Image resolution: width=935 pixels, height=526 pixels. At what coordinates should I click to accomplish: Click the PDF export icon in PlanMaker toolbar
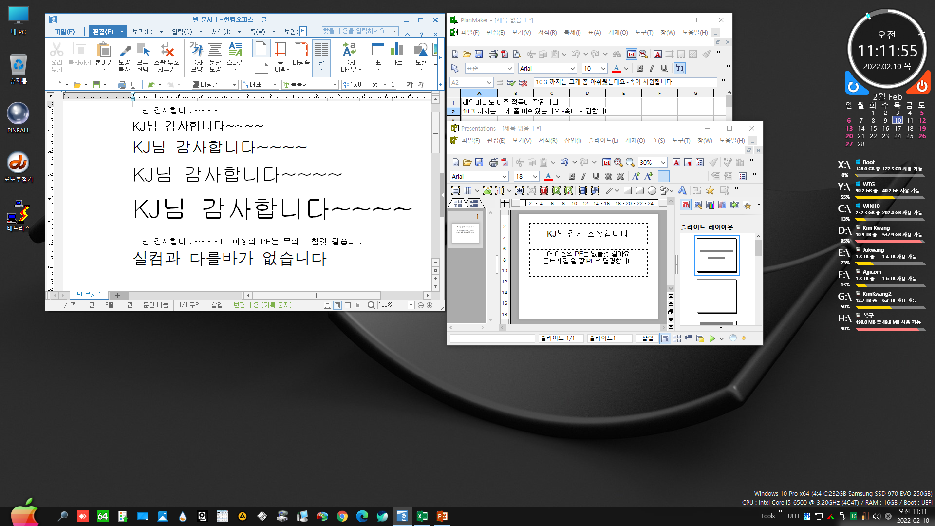coord(505,54)
